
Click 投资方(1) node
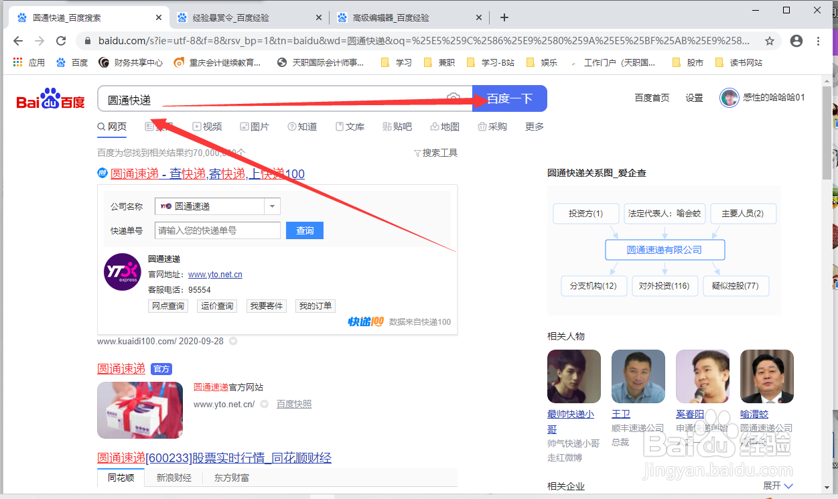click(586, 214)
